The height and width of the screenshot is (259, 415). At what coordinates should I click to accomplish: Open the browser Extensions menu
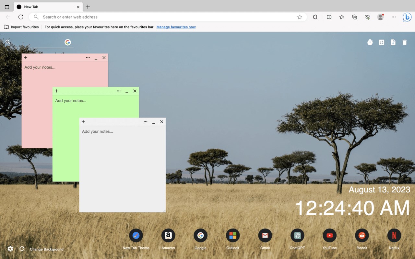315,17
